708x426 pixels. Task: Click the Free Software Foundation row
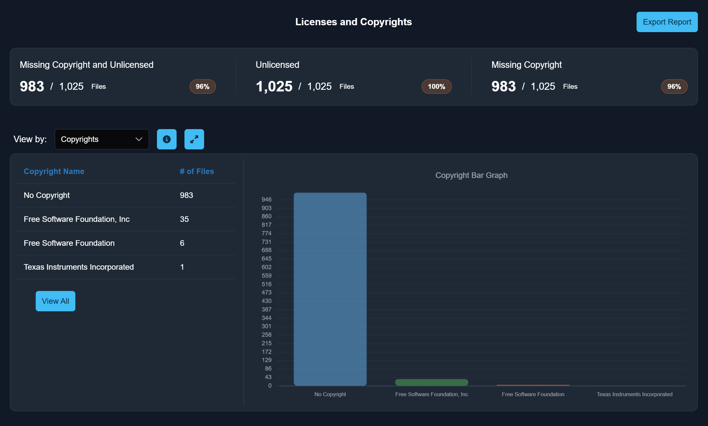click(125, 243)
